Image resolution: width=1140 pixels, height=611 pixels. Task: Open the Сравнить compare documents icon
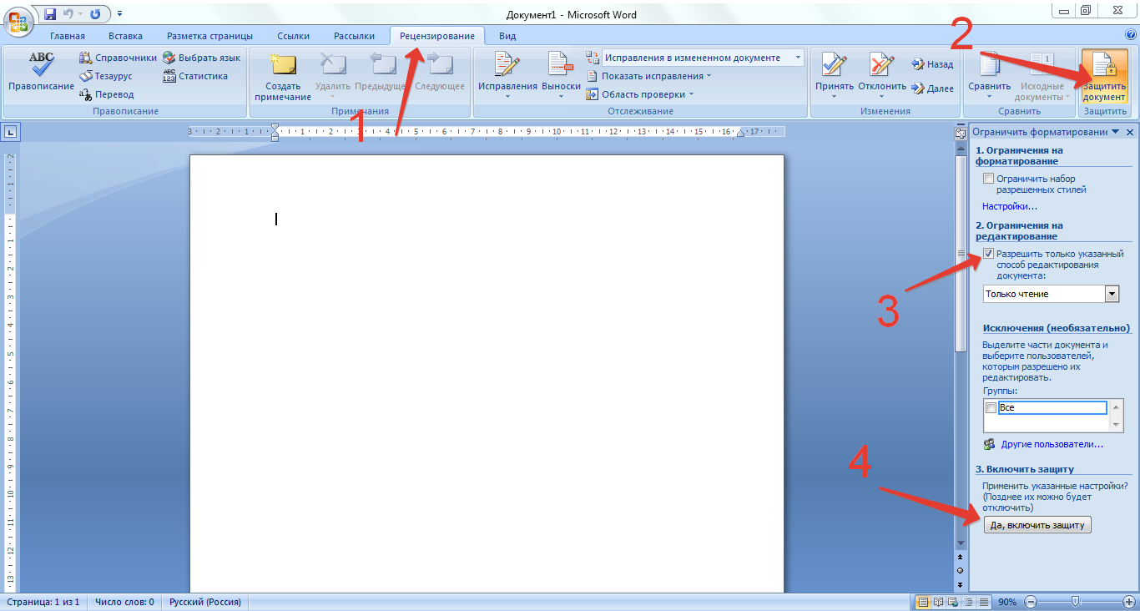pos(990,65)
